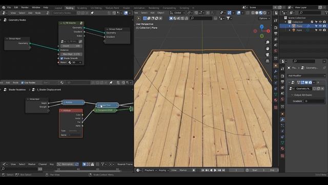Click the viewport zoom magnifier gizmo
The width and height of the screenshot is (328, 185).
click(268, 42)
